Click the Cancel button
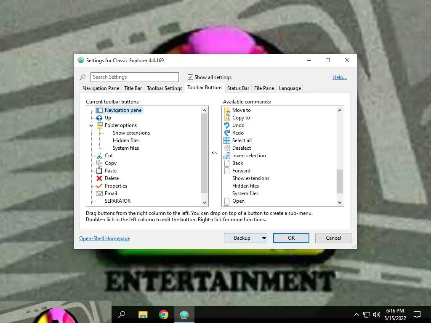 333,238
